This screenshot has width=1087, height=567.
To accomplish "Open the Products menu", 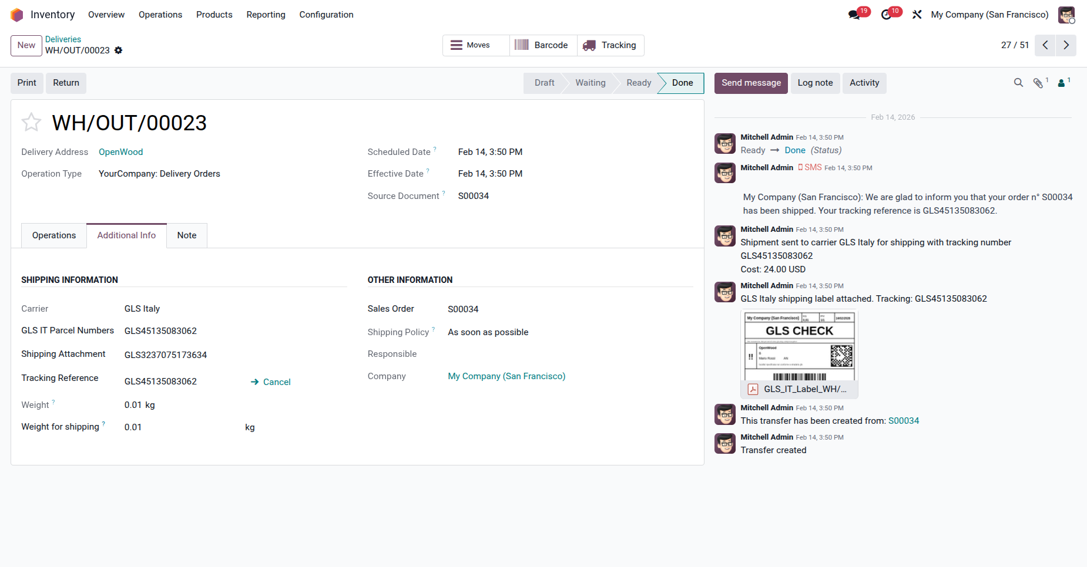I will point(214,15).
